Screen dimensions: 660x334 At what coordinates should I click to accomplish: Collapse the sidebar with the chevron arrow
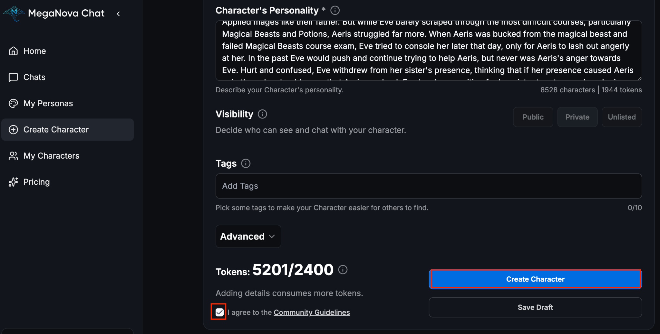pos(118,14)
